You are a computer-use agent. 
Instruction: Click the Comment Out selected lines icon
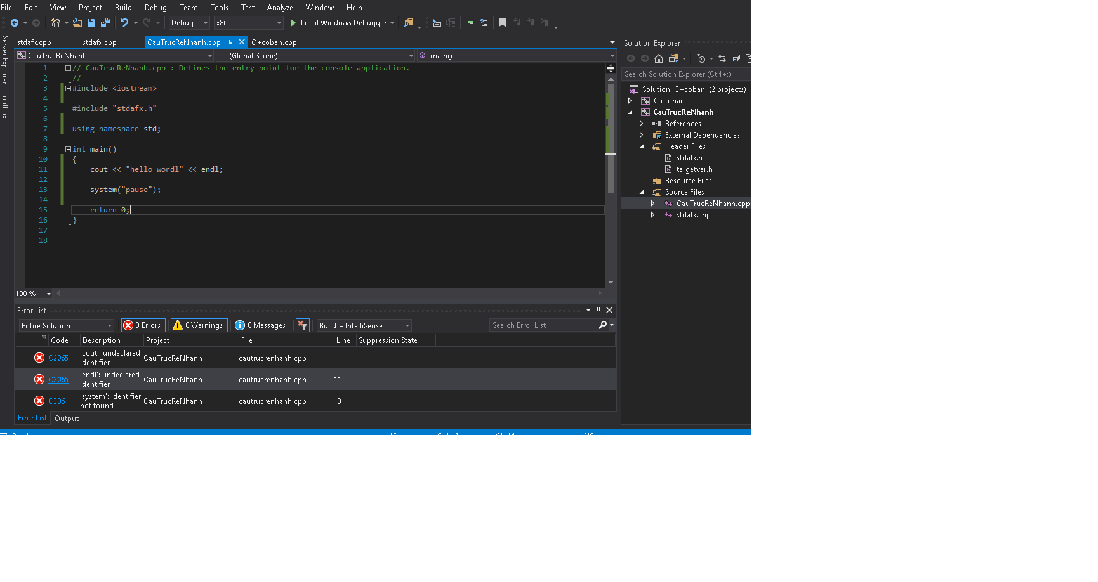pos(470,22)
